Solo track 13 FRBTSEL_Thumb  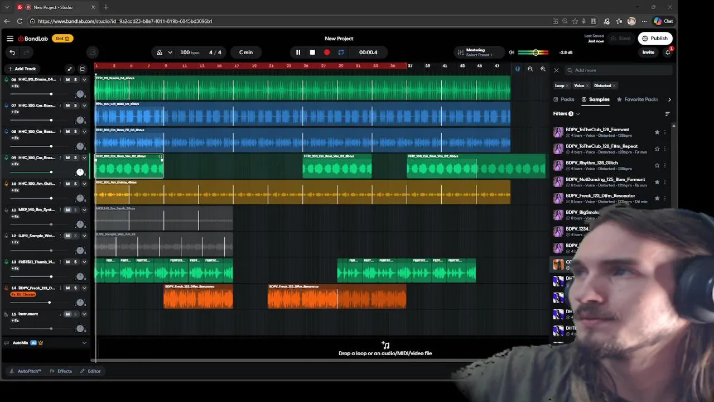point(75,262)
